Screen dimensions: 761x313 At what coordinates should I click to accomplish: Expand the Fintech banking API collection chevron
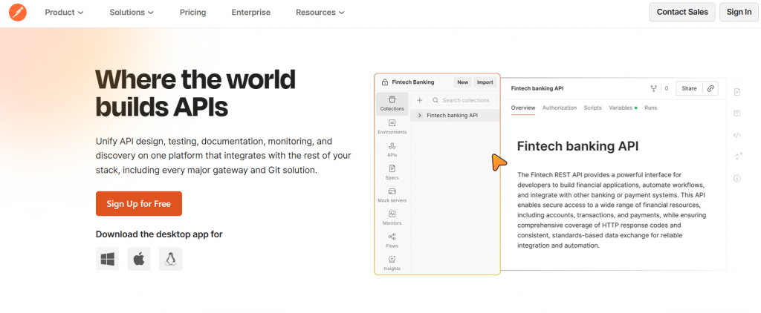(x=420, y=115)
